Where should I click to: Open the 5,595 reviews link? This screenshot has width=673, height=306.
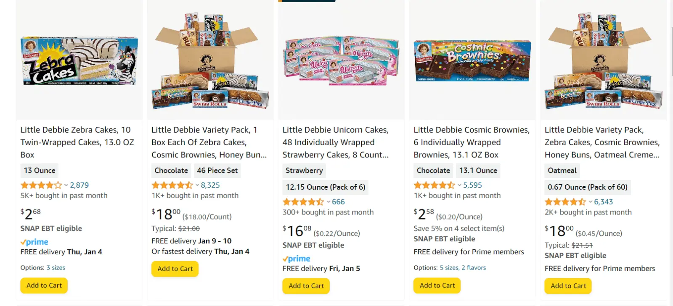click(x=472, y=185)
